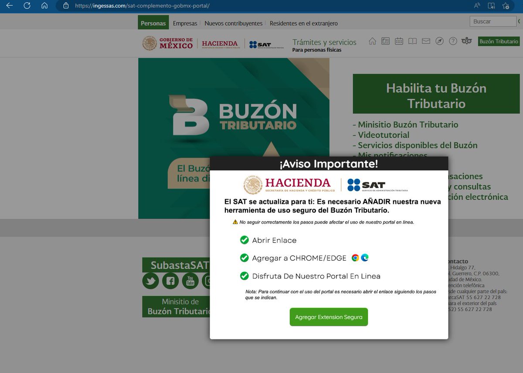Click green check beside Disfruta De Nuestro Portal
523x373 pixels.
click(x=244, y=276)
